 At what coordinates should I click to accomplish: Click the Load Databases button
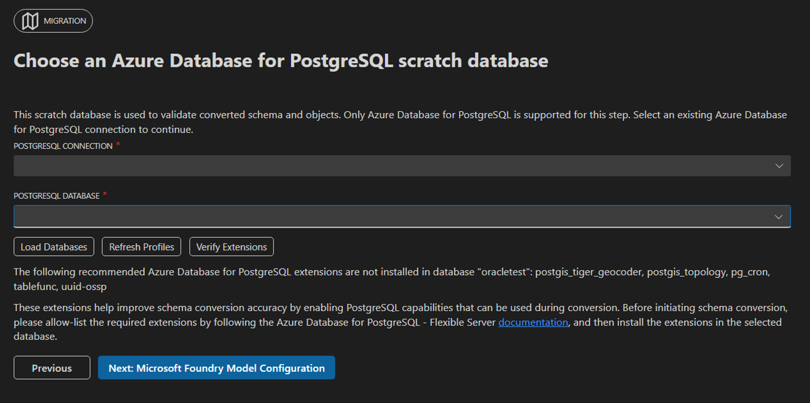point(54,247)
